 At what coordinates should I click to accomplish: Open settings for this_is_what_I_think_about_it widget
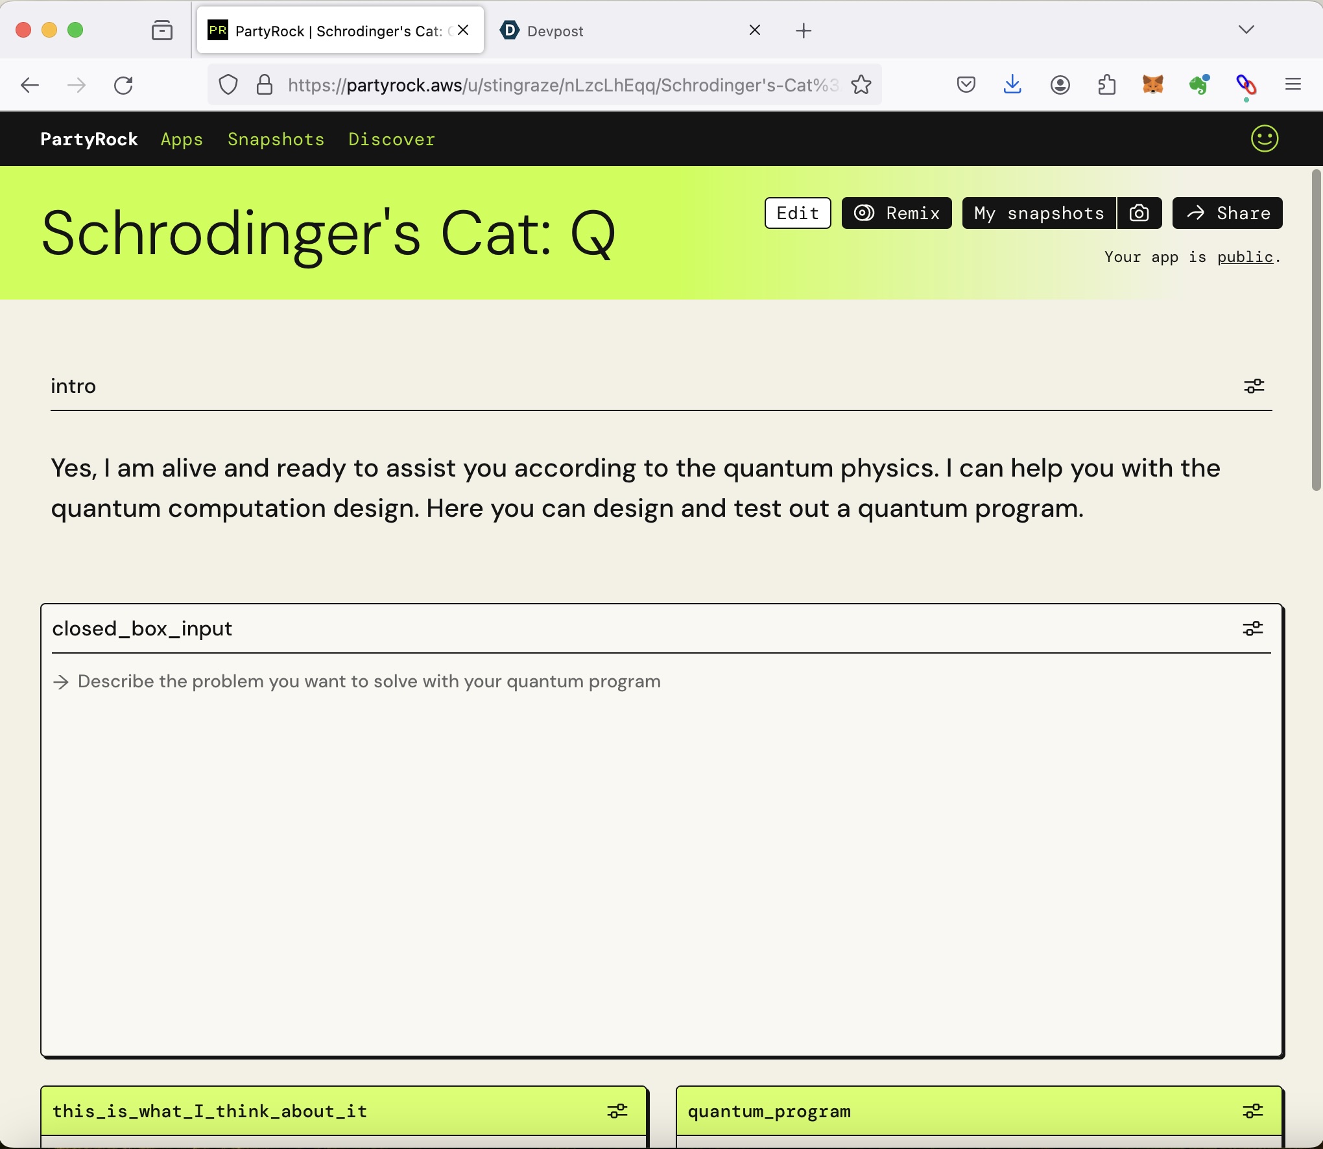(x=617, y=1111)
